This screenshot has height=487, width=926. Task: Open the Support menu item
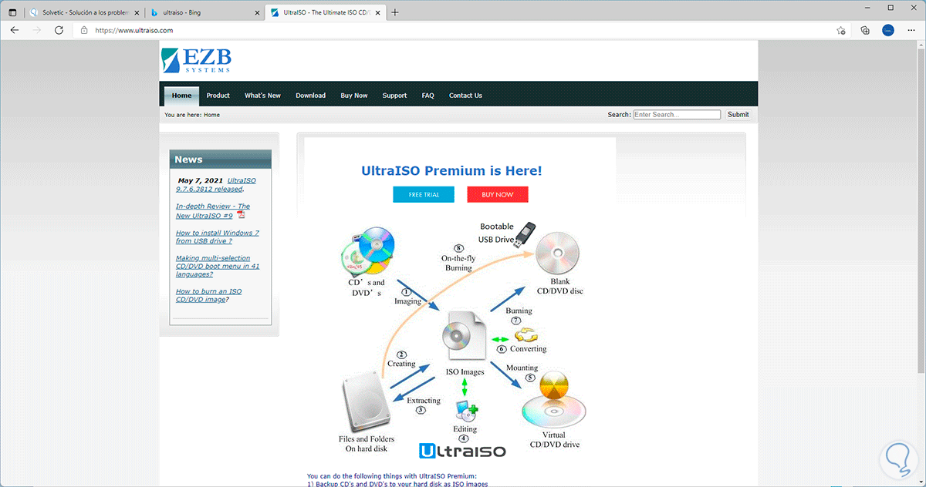click(394, 96)
